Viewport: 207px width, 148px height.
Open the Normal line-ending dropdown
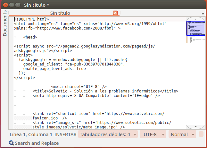click(182, 135)
